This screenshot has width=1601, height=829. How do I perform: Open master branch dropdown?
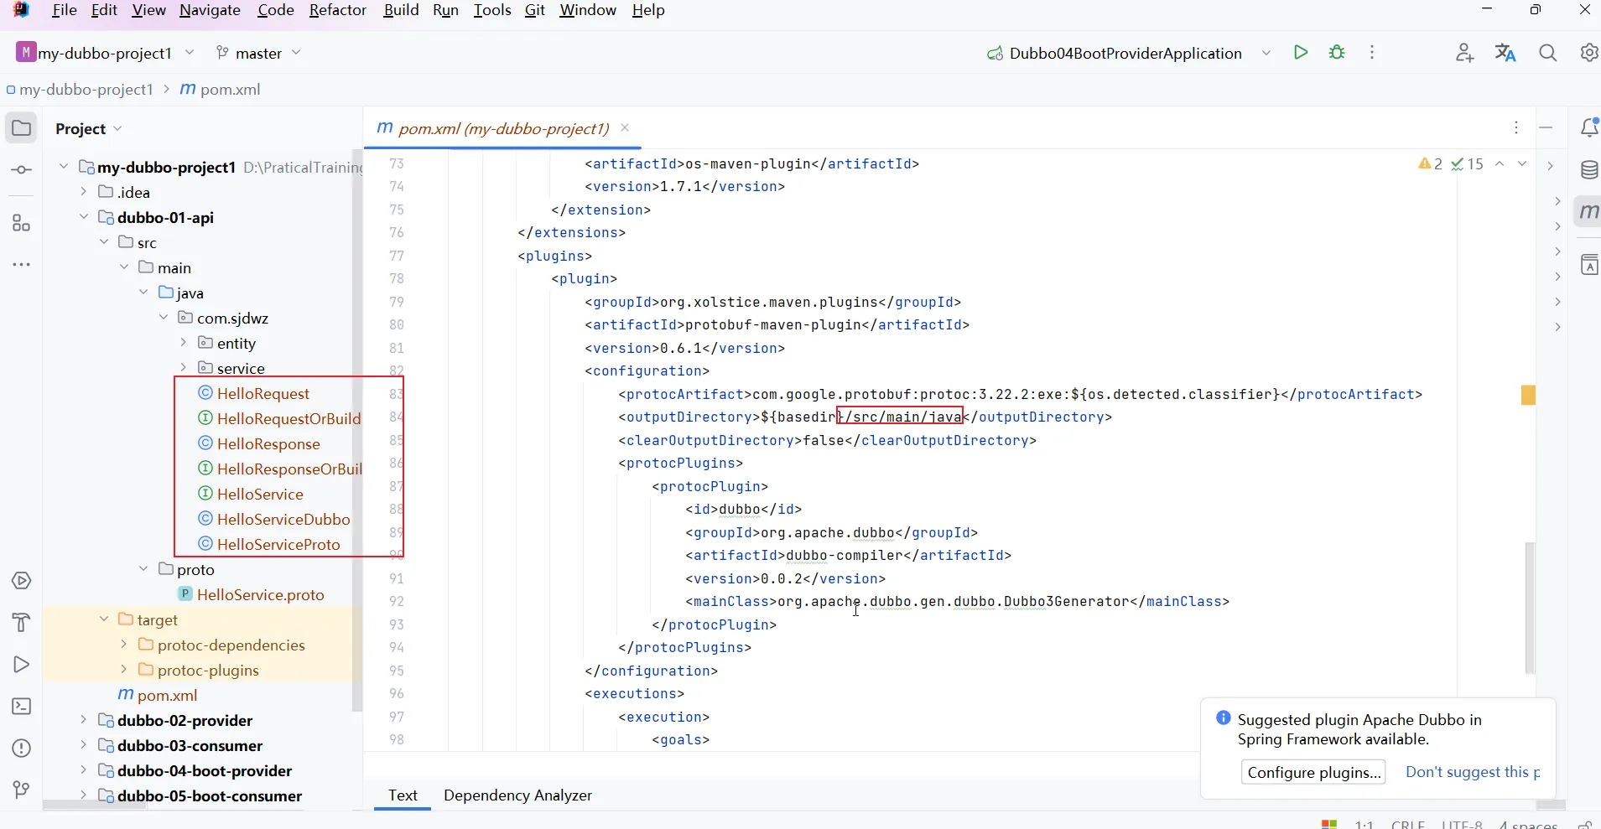(258, 53)
